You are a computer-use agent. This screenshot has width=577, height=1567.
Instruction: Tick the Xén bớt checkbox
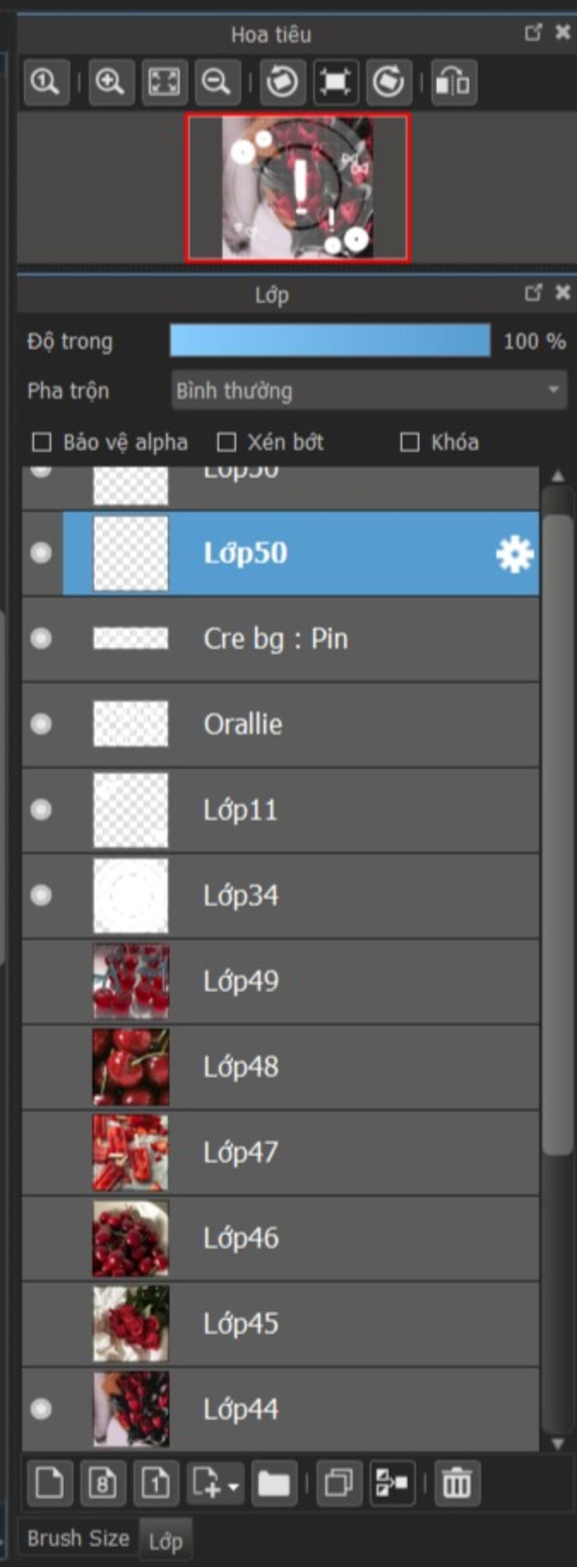click(x=226, y=442)
